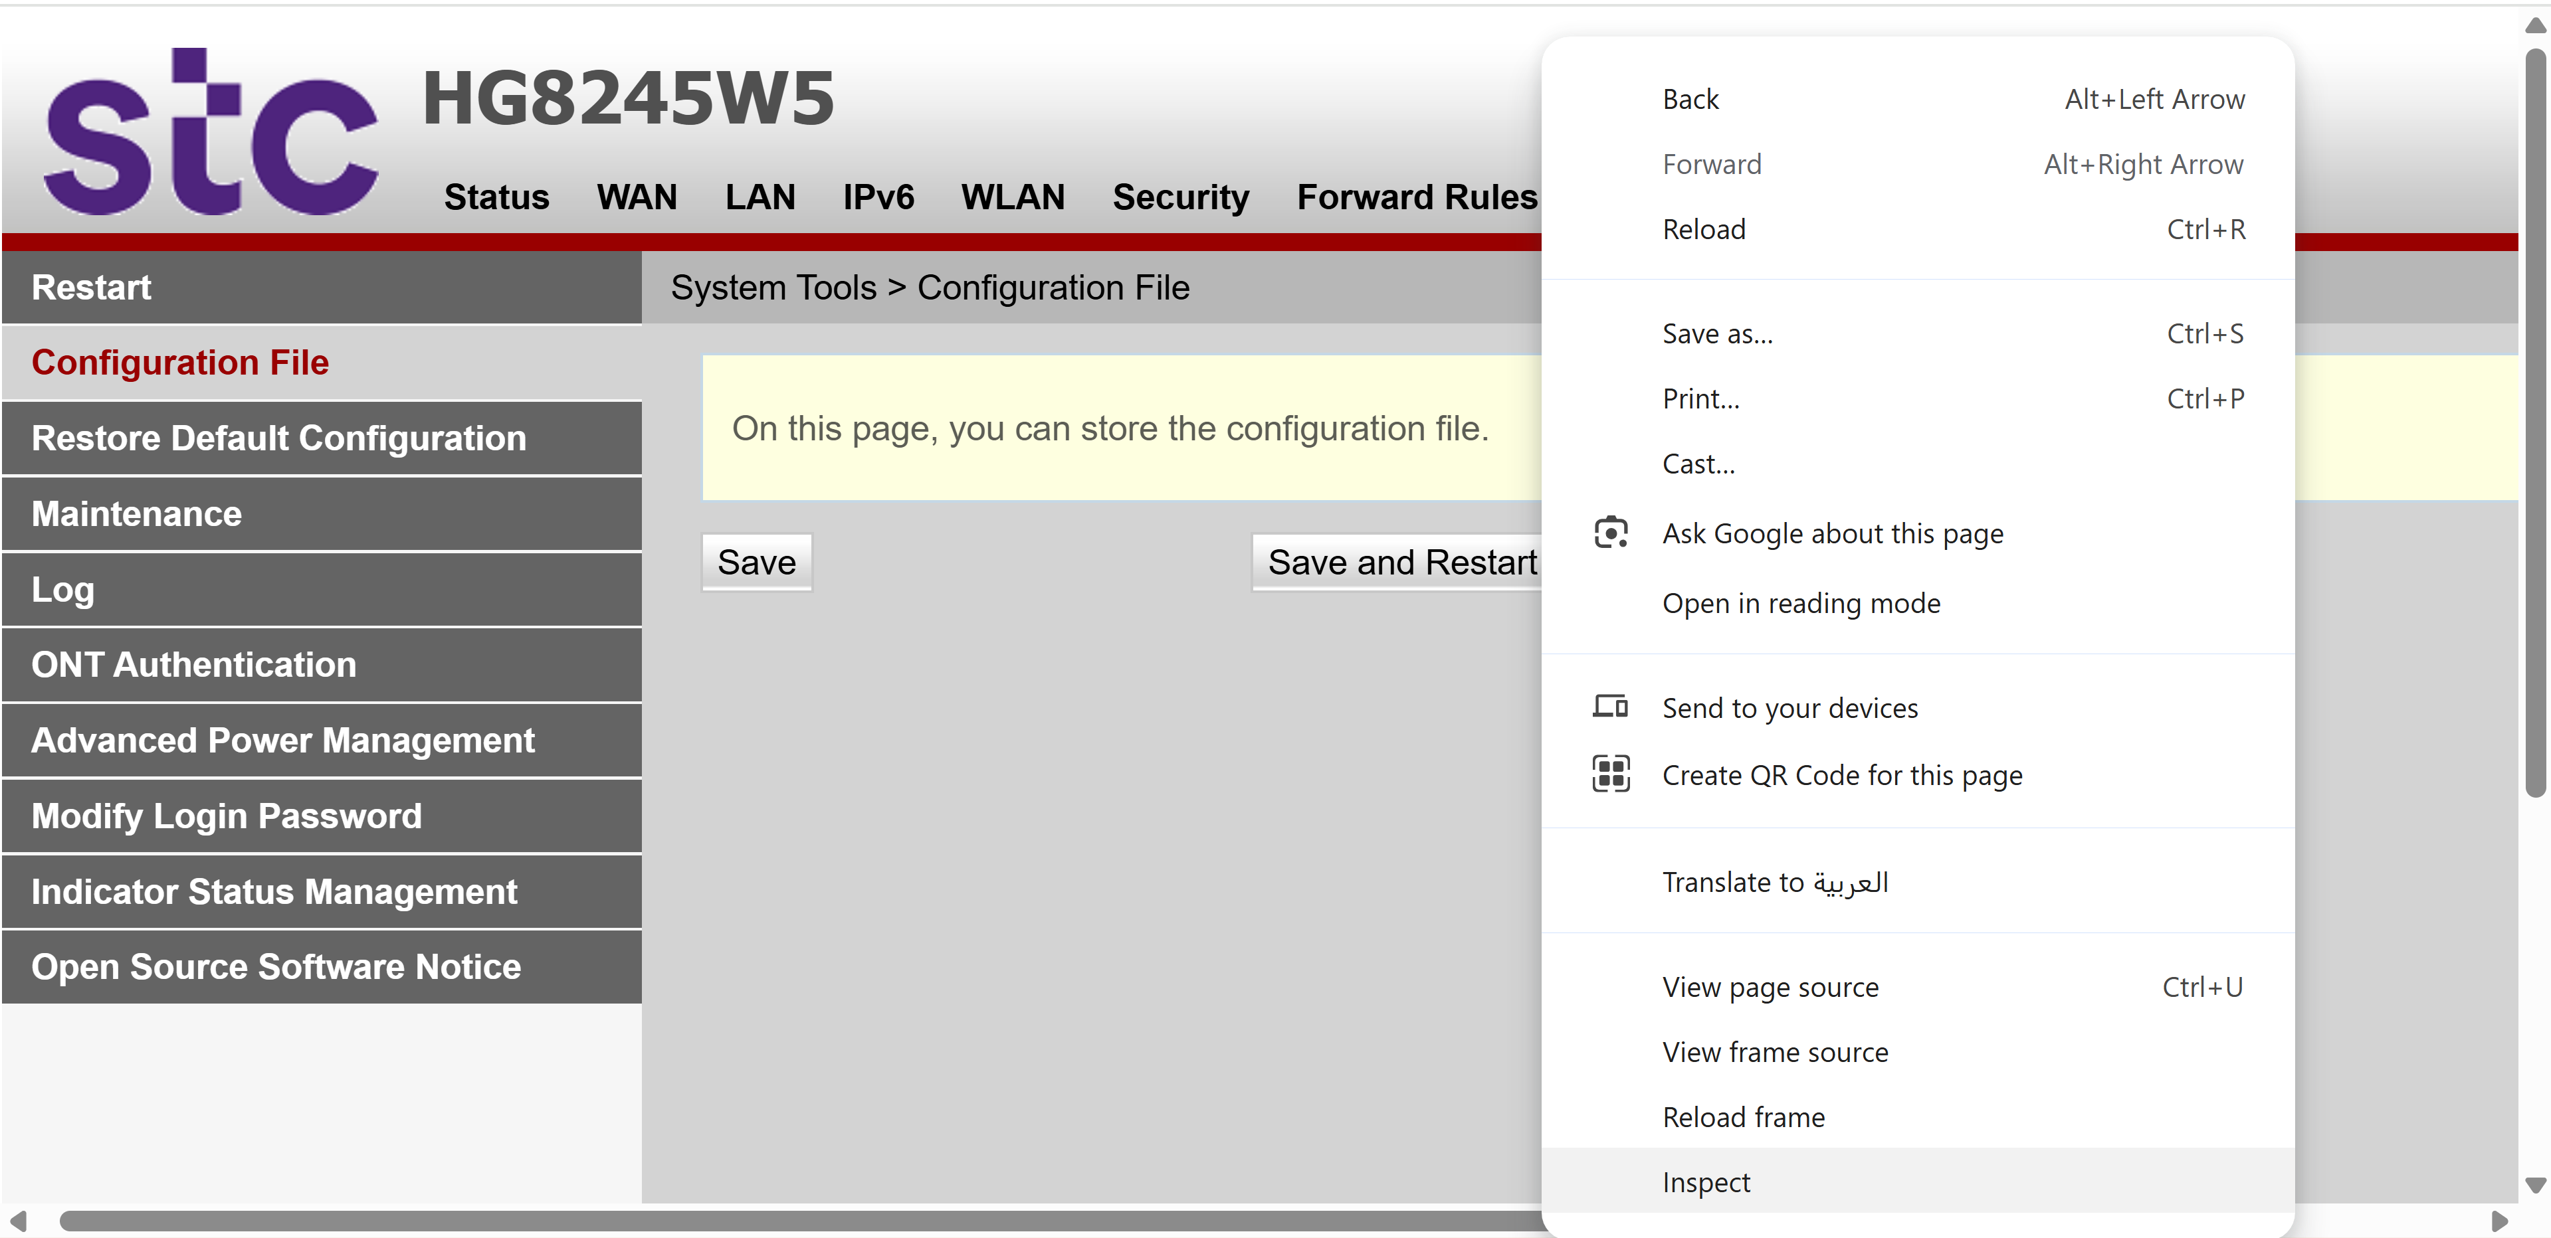Click the horizontal scrollbar right arrow
Screen dimensions: 2551x1238
point(2500,1220)
